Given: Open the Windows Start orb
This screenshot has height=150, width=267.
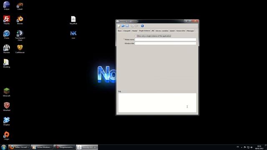Looking at the screenshot, I should 4,147.
